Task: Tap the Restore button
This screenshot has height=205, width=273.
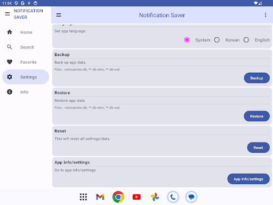Action: (256, 116)
